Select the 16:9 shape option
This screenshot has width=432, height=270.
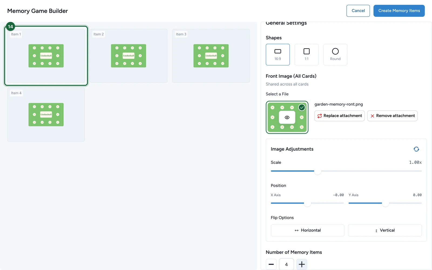(x=278, y=55)
